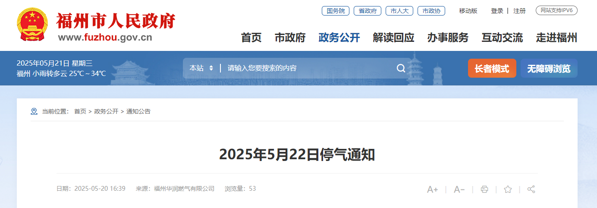
Task: Expand the 本站 search scope dropdown
Action: click(x=201, y=68)
